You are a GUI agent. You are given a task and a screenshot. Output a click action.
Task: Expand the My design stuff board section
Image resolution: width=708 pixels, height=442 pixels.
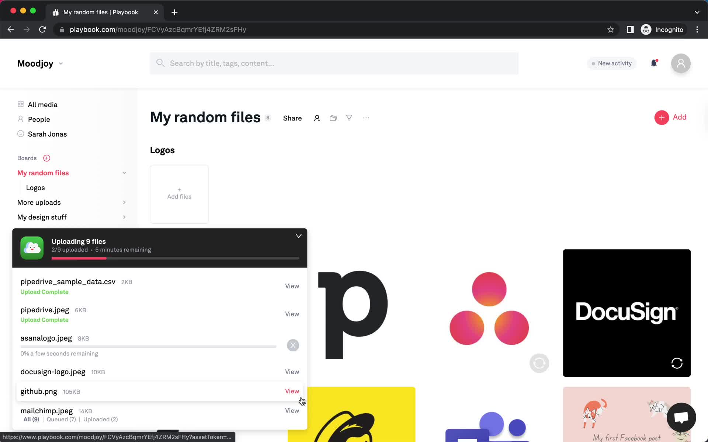click(124, 217)
